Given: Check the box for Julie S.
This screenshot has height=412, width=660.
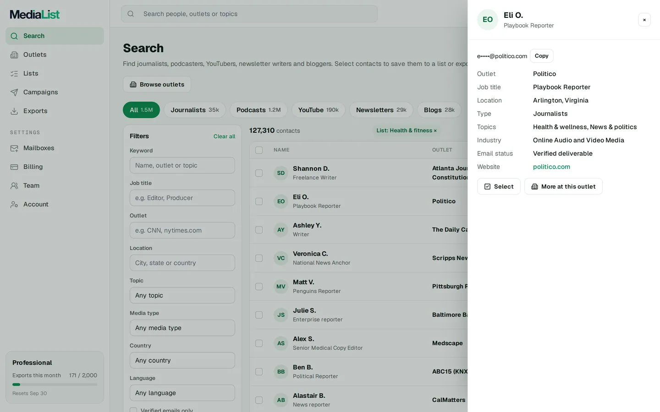Looking at the screenshot, I should pyautogui.click(x=259, y=315).
